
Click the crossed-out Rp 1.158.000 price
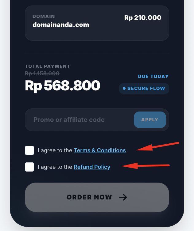(x=42, y=74)
